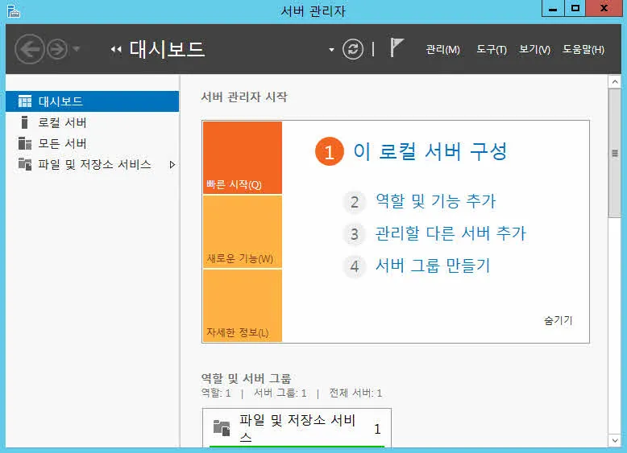Select 모든 서버 in the sidebar
Viewport: 627px width, 453px height.
tap(93, 143)
